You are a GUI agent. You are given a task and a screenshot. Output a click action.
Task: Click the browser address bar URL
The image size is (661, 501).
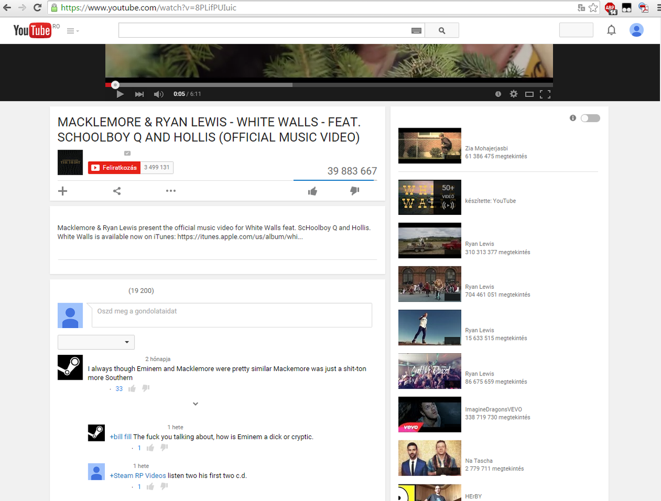point(149,8)
